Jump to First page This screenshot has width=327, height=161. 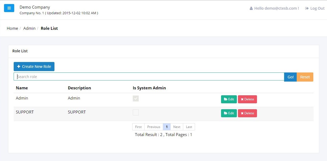138,127
